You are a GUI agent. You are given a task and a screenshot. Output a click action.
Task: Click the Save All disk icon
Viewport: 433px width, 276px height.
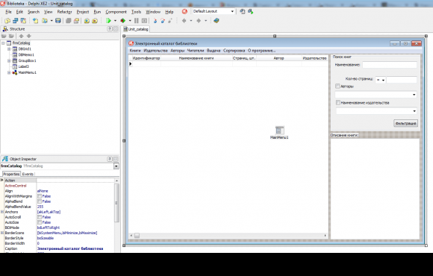pyautogui.click(x=58, y=21)
